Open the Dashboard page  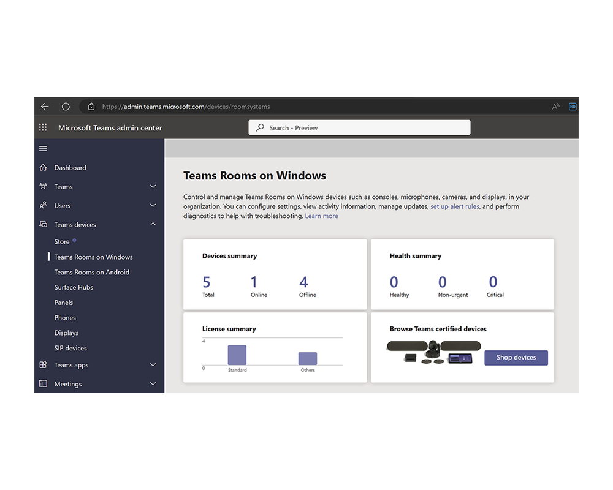70,168
